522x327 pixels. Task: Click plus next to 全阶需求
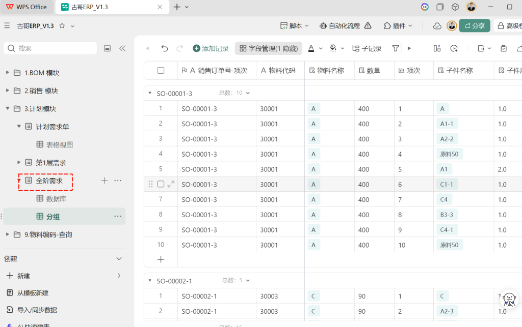[104, 181]
